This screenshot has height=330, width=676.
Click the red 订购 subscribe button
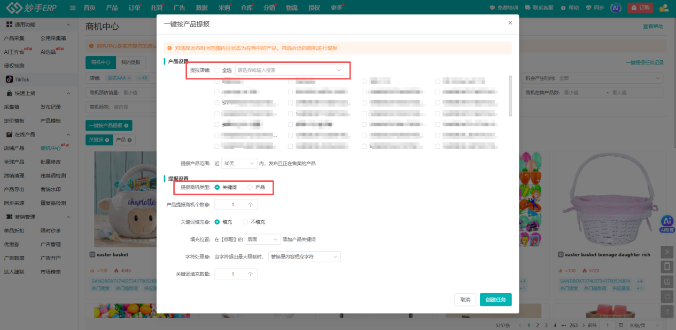(640, 8)
